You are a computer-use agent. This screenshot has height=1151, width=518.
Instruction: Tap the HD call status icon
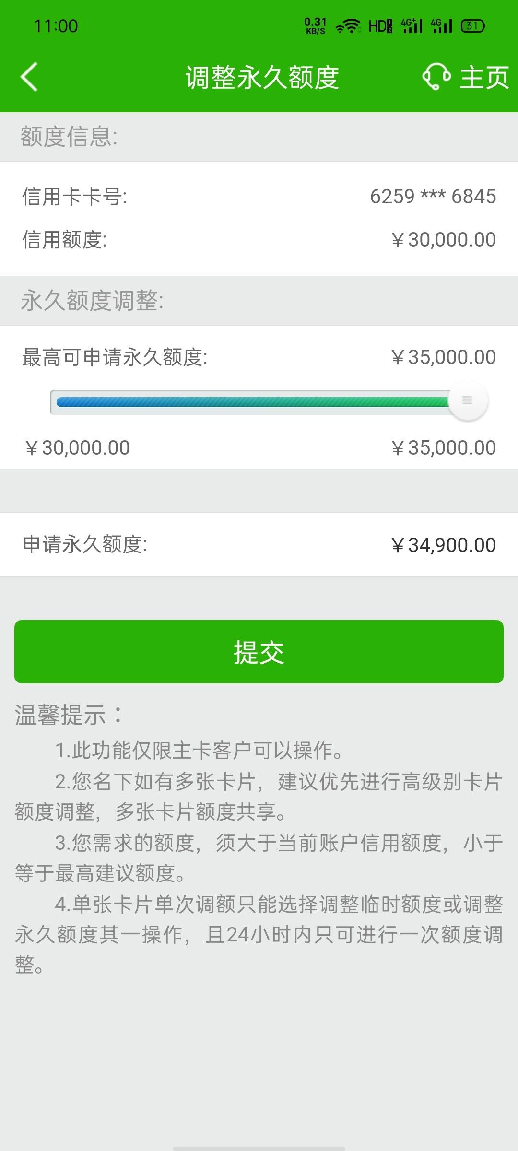pos(380,26)
